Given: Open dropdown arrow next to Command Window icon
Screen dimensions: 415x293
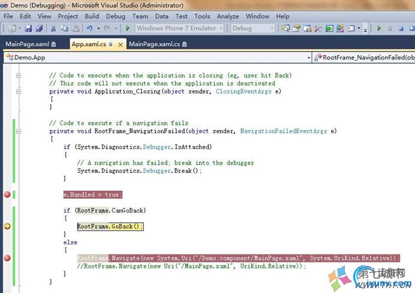Looking at the screenshot, I should tap(359, 28).
